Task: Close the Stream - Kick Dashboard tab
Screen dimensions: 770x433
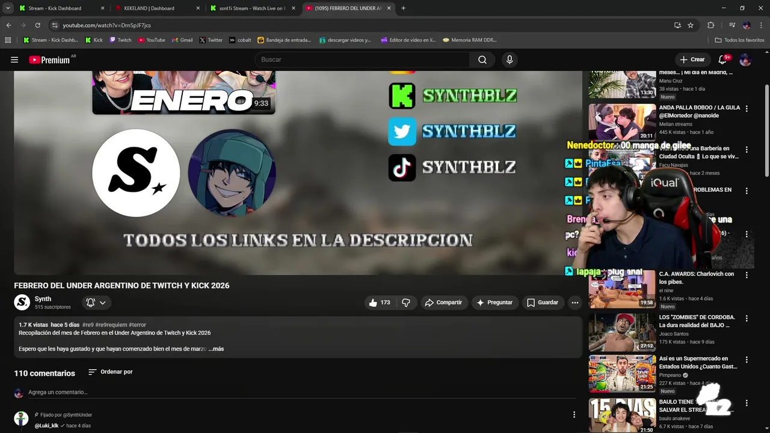Action: (102, 8)
